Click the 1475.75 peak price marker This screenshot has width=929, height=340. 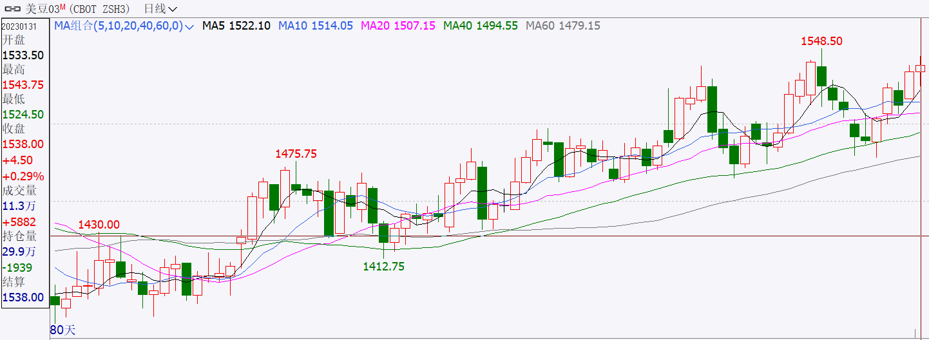click(296, 154)
